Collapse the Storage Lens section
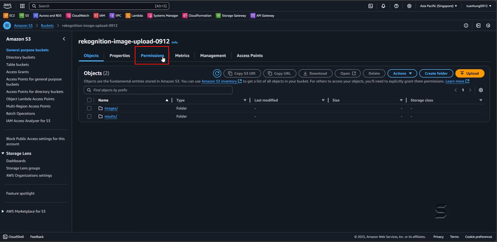 click(x=3, y=153)
